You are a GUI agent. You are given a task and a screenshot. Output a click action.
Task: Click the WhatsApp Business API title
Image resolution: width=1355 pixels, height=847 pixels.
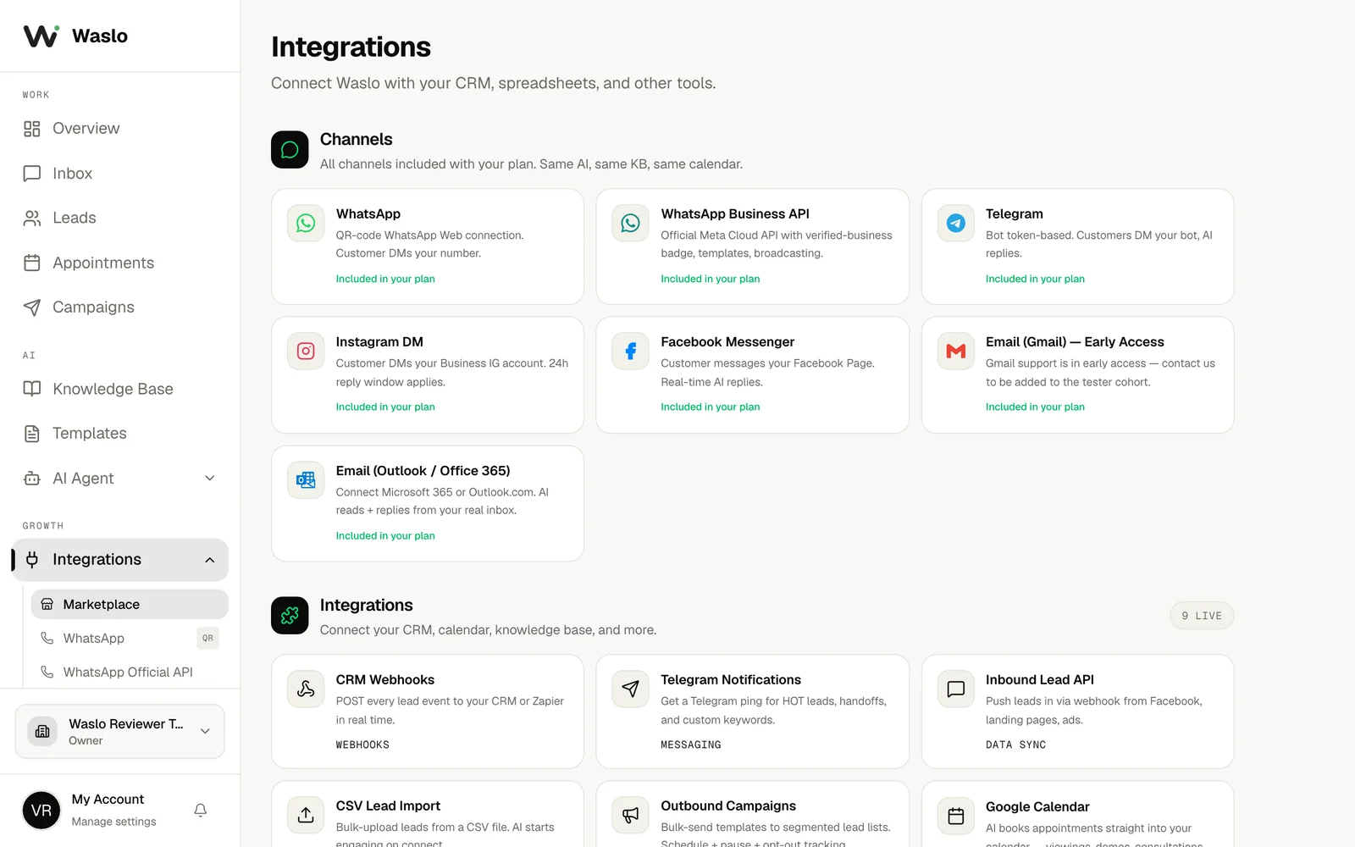coord(735,213)
